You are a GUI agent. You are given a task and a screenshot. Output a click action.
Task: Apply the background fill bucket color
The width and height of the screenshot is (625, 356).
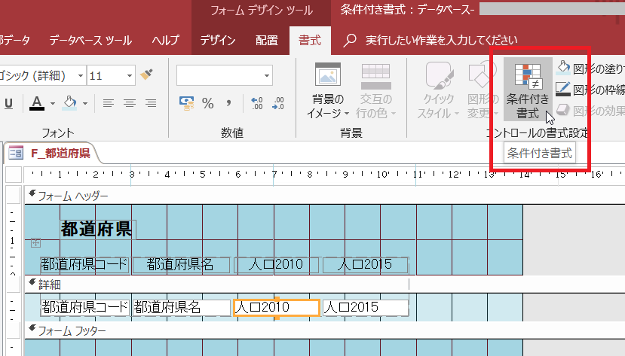point(70,103)
